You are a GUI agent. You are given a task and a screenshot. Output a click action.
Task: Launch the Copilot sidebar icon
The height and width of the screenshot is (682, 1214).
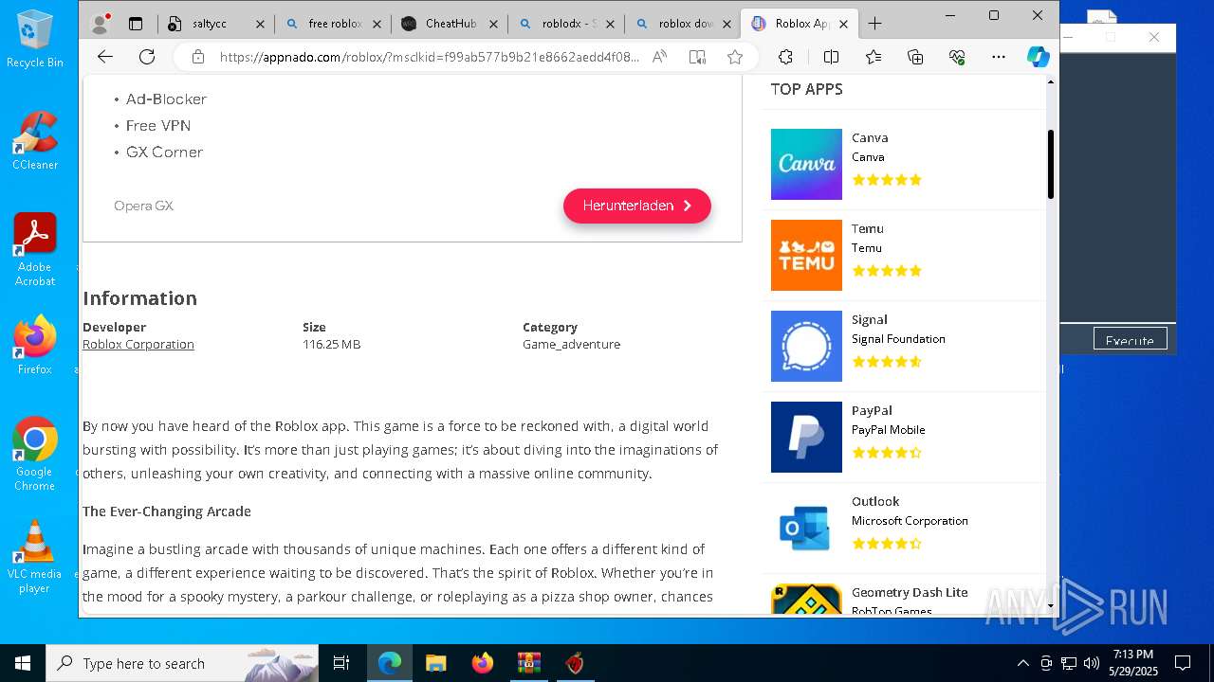click(1039, 57)
